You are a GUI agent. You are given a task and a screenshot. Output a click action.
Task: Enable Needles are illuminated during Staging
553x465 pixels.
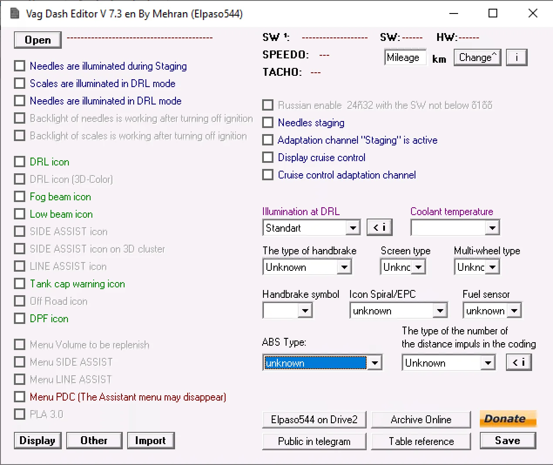[20, 66]
